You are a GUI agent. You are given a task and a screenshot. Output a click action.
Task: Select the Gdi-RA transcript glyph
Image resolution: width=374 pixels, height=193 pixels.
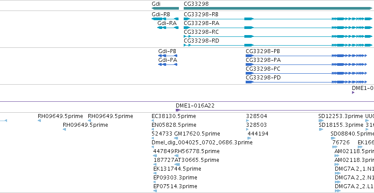tap(168, 28)
